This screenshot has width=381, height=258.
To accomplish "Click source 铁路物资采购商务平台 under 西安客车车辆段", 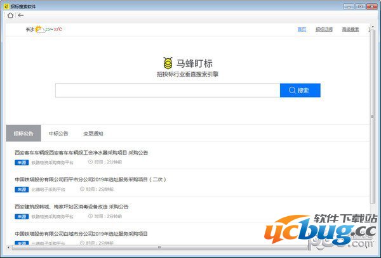I will 52,162.
